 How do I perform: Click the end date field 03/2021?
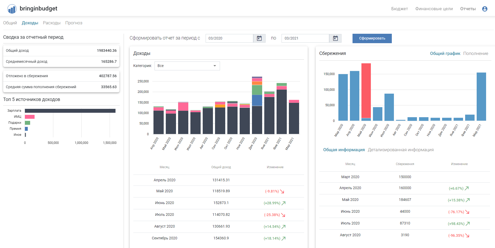[x=305, y=38]
